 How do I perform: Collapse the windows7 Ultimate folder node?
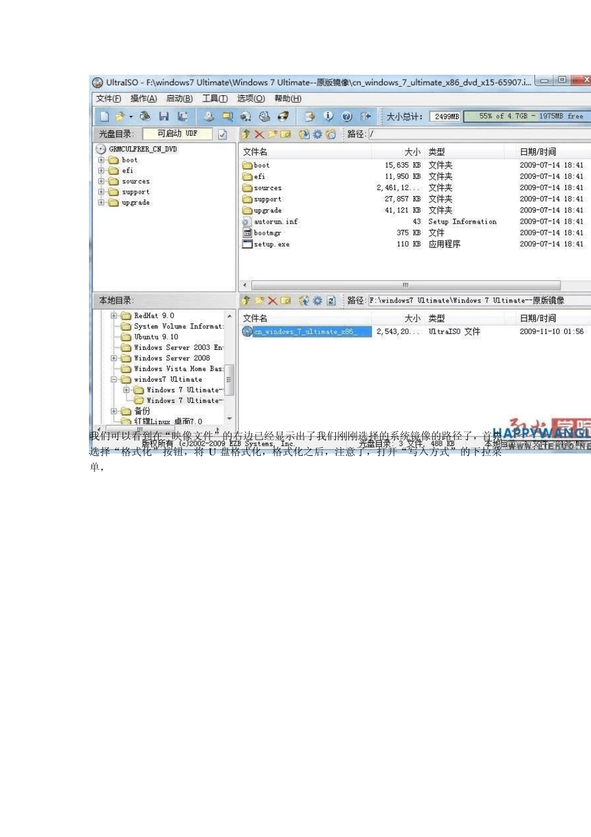pyautogui.click(x=114, y=379)
